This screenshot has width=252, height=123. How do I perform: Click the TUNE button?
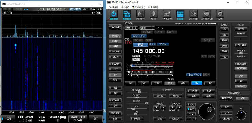[x=115, y=41]
